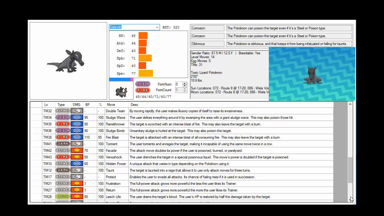Click the status category icon for Protect

pos(77,177)
